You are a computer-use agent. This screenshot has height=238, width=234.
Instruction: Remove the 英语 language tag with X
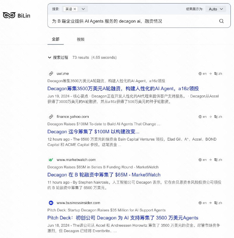75,9
